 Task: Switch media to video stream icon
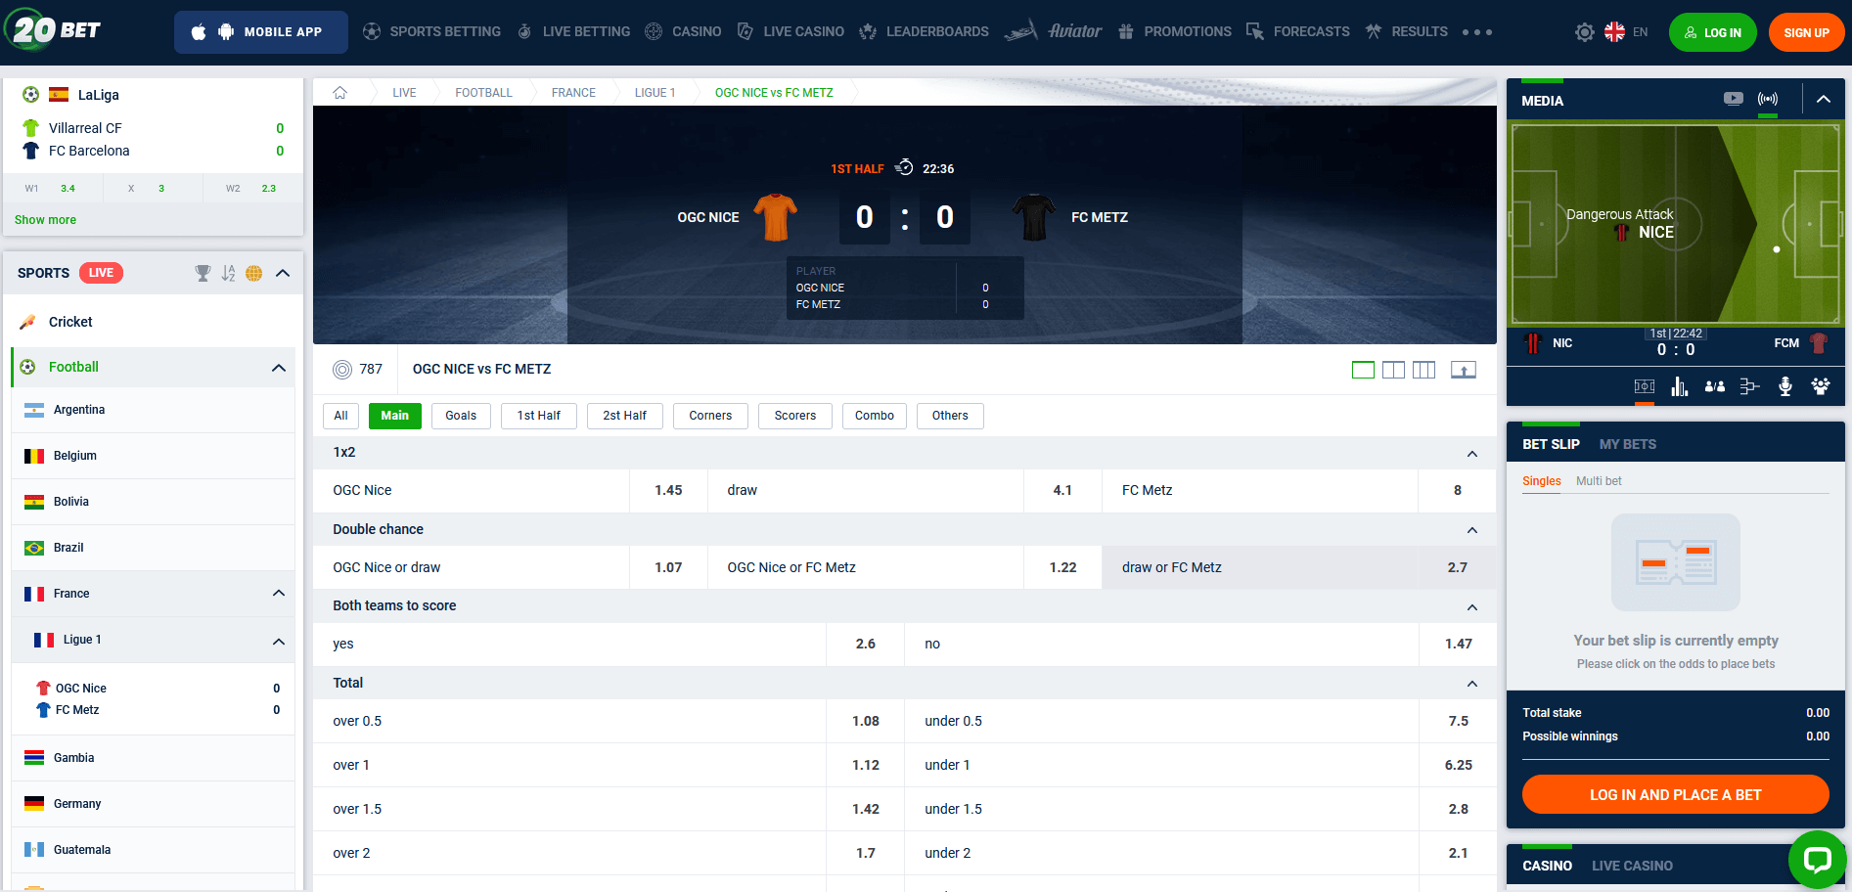pyautogui.click(x=1733, y=99)
